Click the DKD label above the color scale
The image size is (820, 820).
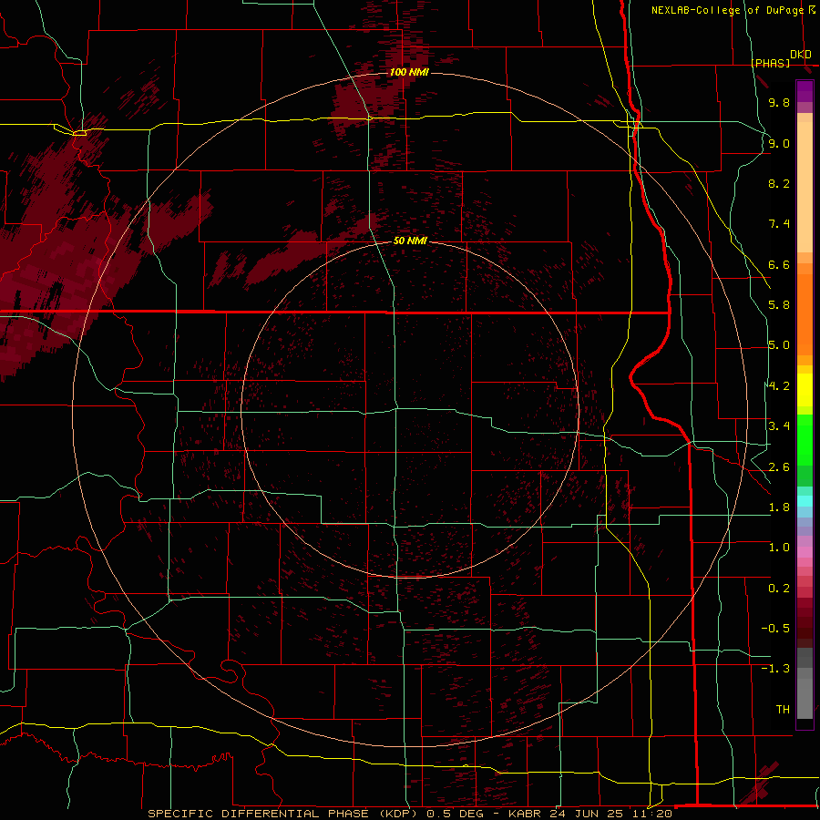click(x=801, y=55)
